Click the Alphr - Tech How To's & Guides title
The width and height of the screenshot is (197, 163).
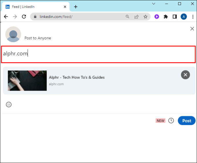(x=77, y=77)
